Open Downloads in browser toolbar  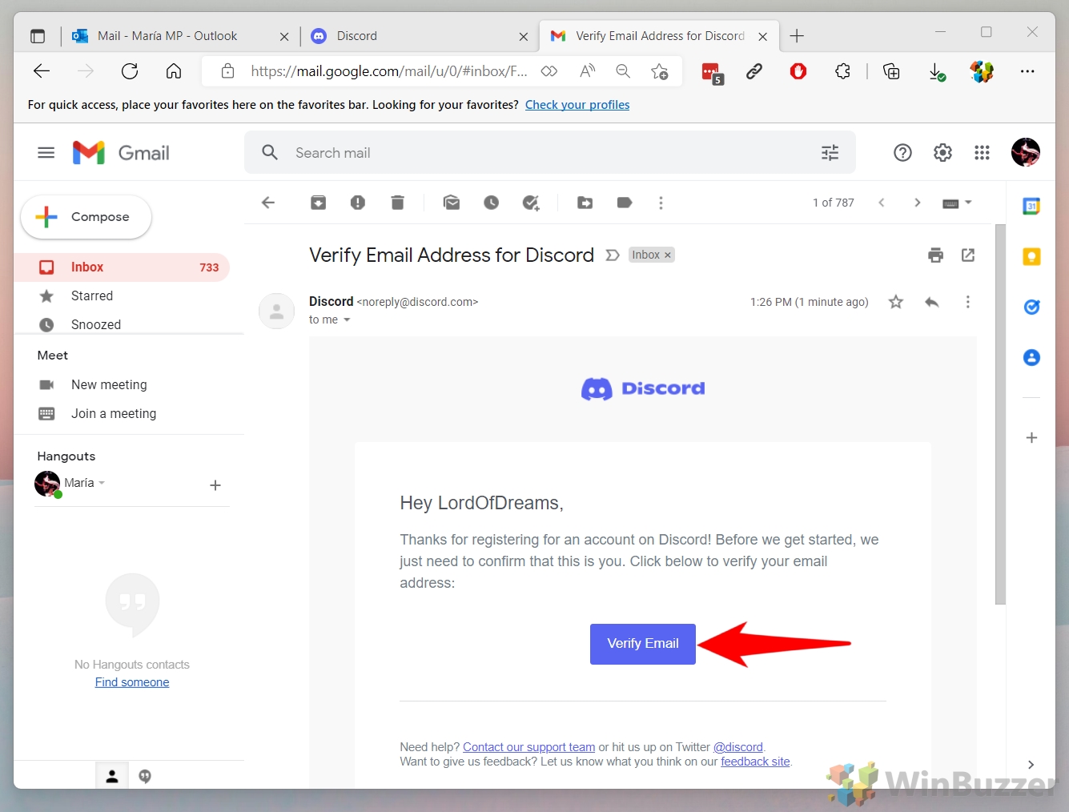937,72
